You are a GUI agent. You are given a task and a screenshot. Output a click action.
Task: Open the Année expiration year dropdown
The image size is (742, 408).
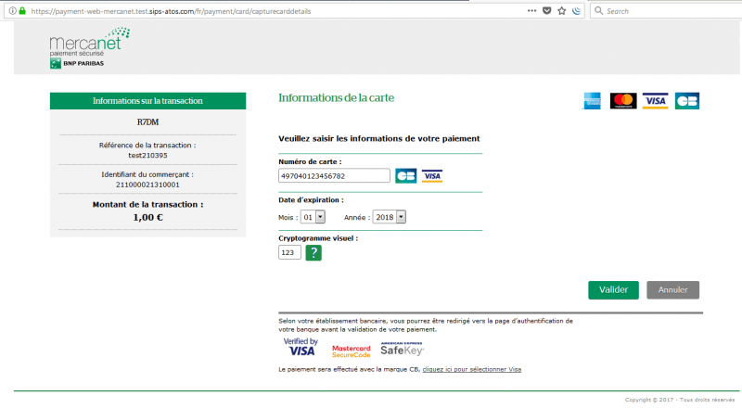[390, 216]
